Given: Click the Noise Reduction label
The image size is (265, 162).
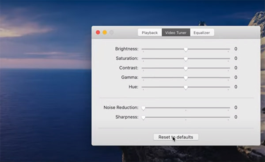Looking at the screenshot, I should 121,108.
